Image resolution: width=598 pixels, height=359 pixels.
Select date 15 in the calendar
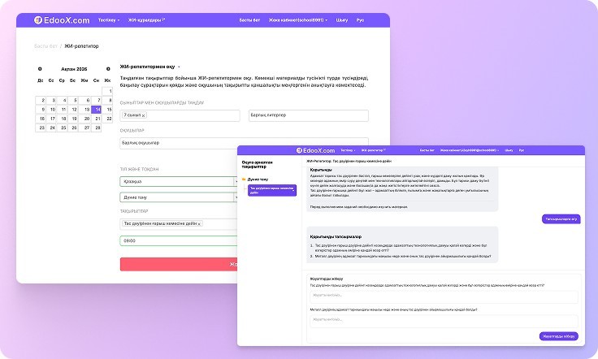(107, 110)
